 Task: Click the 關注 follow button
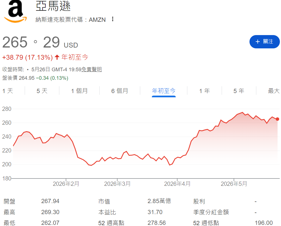click(x=265, y=42)
